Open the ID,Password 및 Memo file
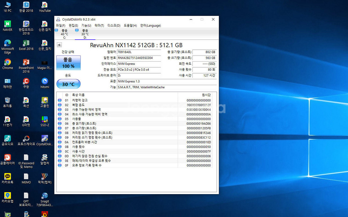The width and height of the screenshot is (348, 217). click(26, 161)
